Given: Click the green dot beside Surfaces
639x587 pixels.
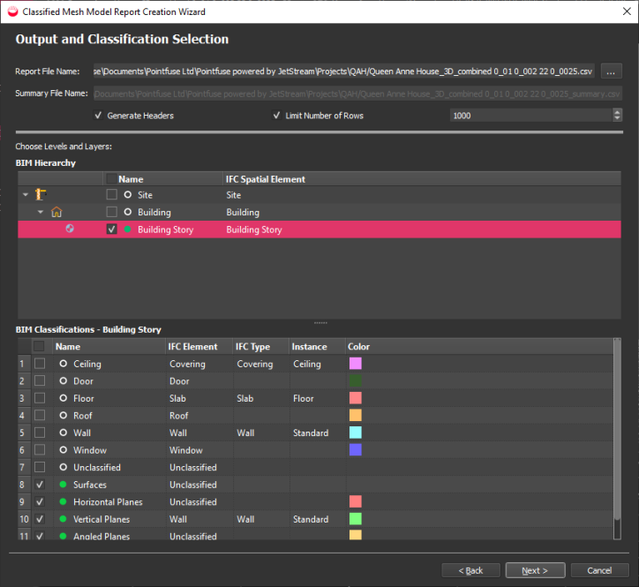Looking at the screenshot, I should point(64,485).
